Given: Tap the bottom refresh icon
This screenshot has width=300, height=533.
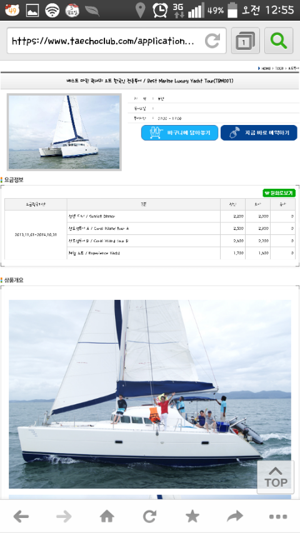Looking at the screenshot, I should (149, 517).
